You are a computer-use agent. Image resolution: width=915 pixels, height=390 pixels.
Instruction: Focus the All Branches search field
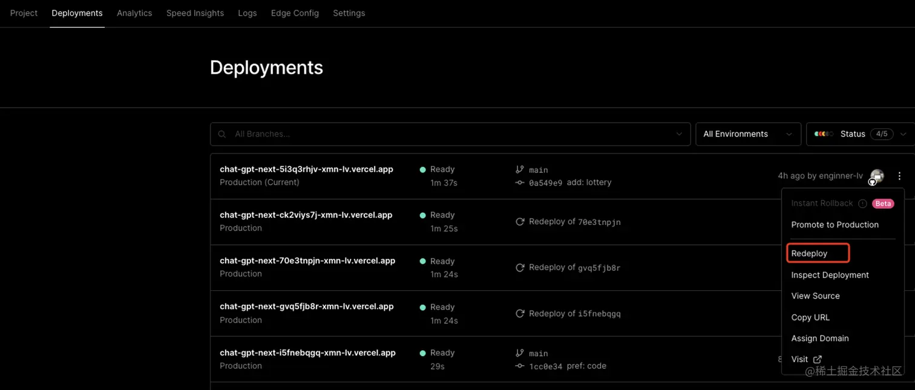(x=450, y=134)
